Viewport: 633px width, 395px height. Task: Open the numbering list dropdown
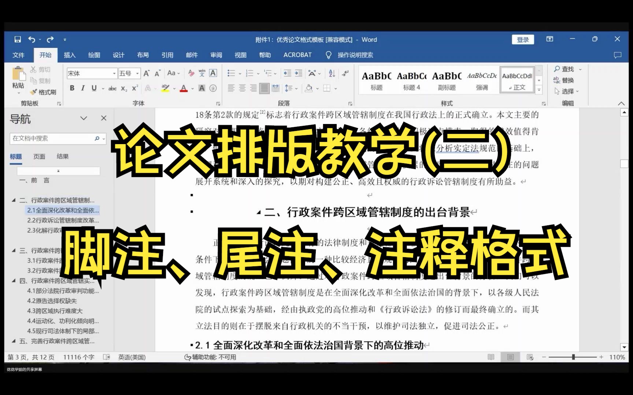click(258, 74)
